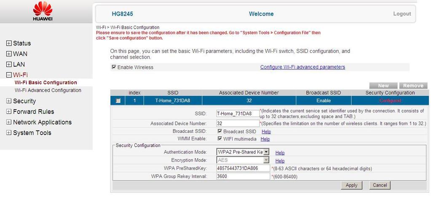This screenshot has width=431, height=197.
Task: Focus the WPA Group Rekey Interval field
Action: [243, 176]
